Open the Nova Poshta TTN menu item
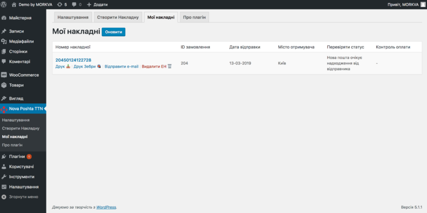This screenshot has height=213, width=427. [23, 109]
